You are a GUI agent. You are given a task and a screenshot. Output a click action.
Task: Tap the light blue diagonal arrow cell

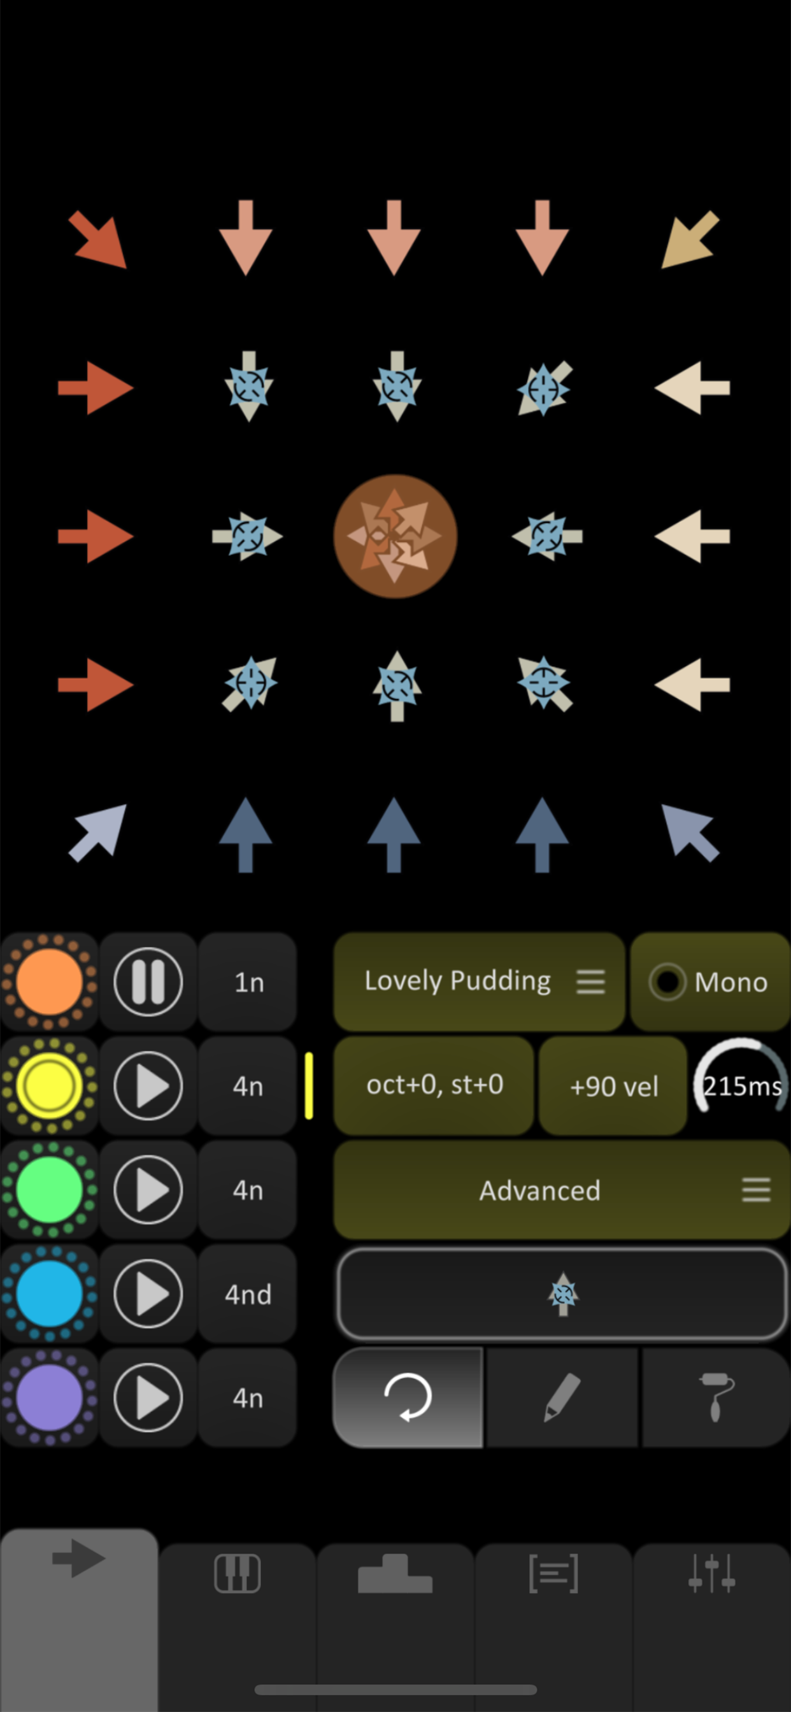point(97,834)
